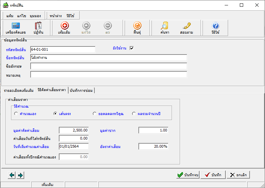Switch to the บันทึกการซ่อม tab

click(82, 90)
